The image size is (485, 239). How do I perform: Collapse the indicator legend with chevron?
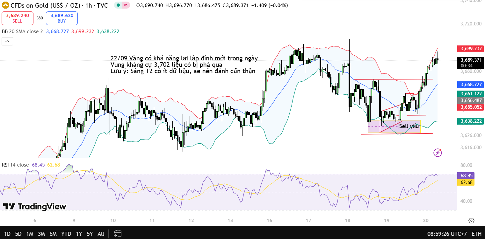[7, 41]
